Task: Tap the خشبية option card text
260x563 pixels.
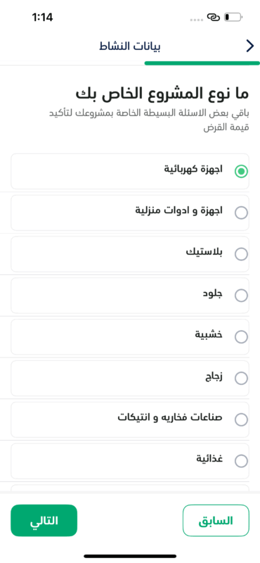Action: point(209,334)
